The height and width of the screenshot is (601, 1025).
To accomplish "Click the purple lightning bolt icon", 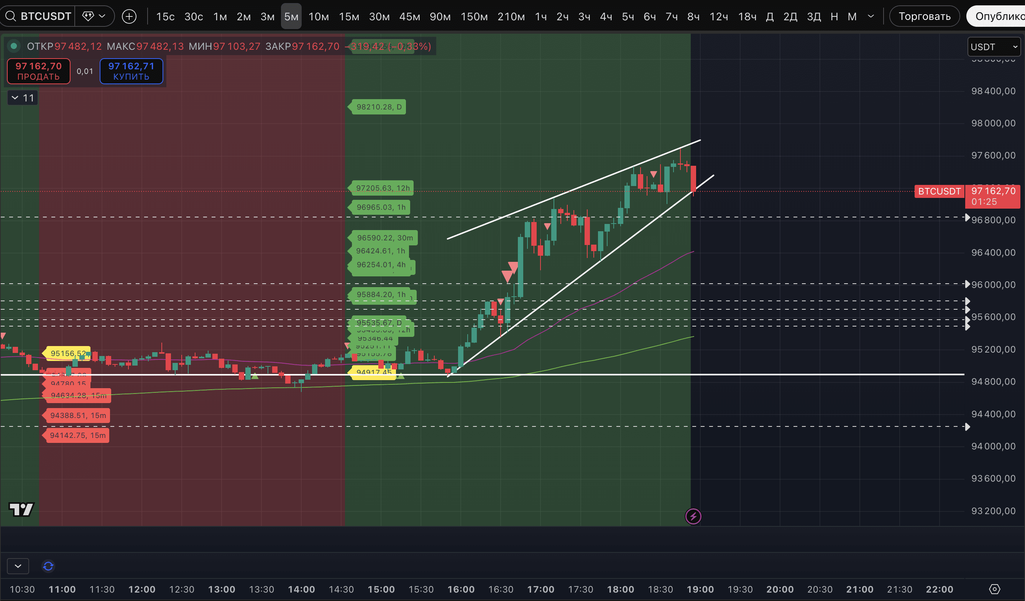I will coord(693,516).
